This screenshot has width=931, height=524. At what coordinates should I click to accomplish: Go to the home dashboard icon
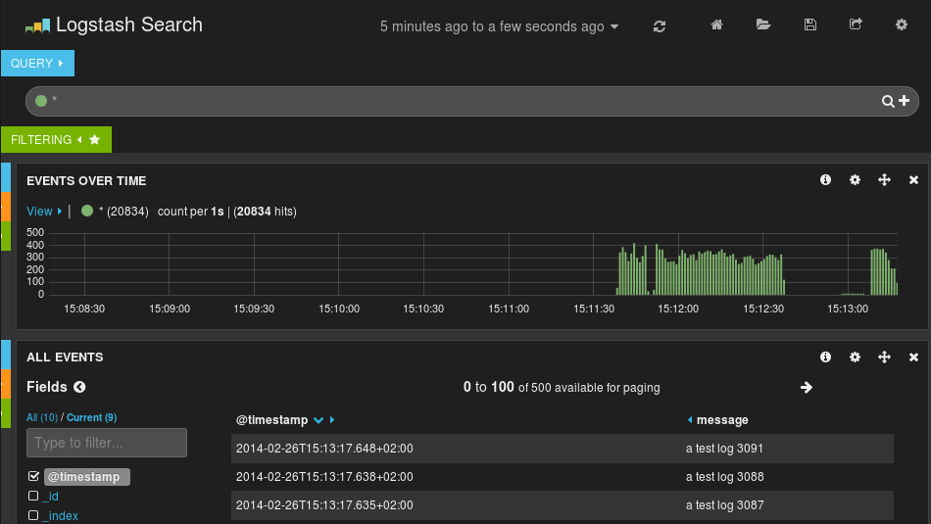pos(716,24)
